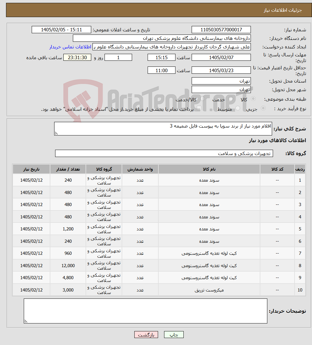Click need date 1405/02/12 in row 10
This screenshot has width=312, height=345.
31,290
